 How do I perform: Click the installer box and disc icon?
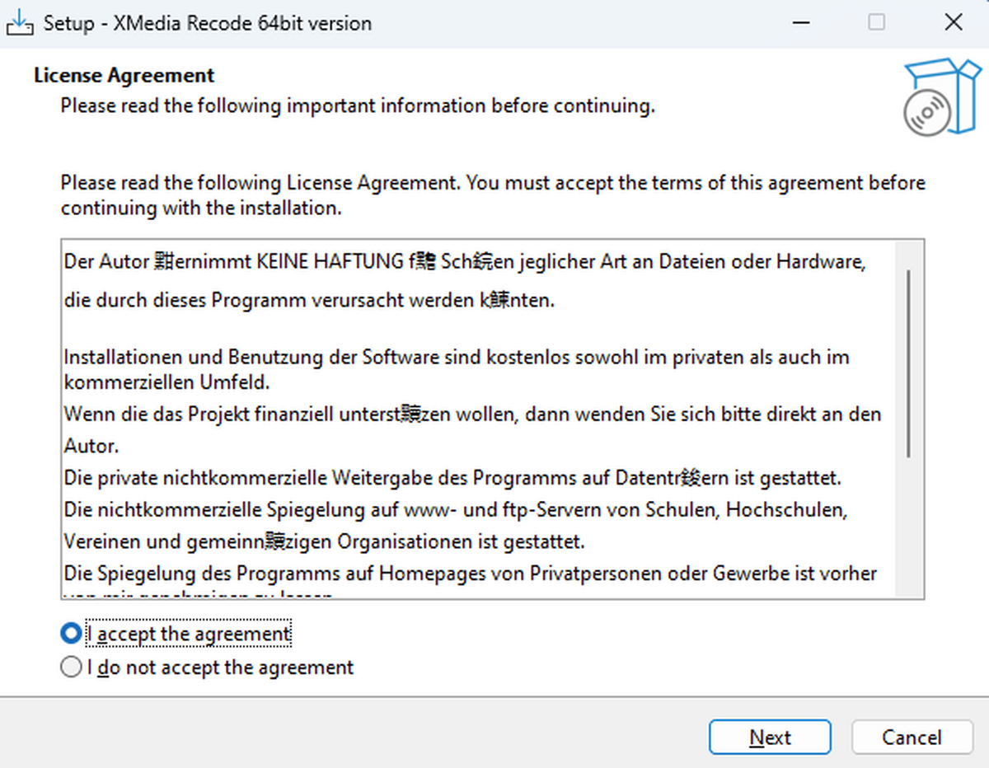[x=930, y=98]
